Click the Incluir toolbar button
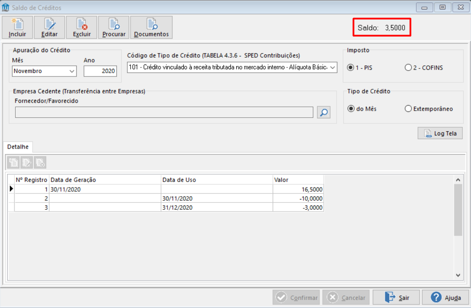This screenshot has height=308, width=471. coord(17,28)
